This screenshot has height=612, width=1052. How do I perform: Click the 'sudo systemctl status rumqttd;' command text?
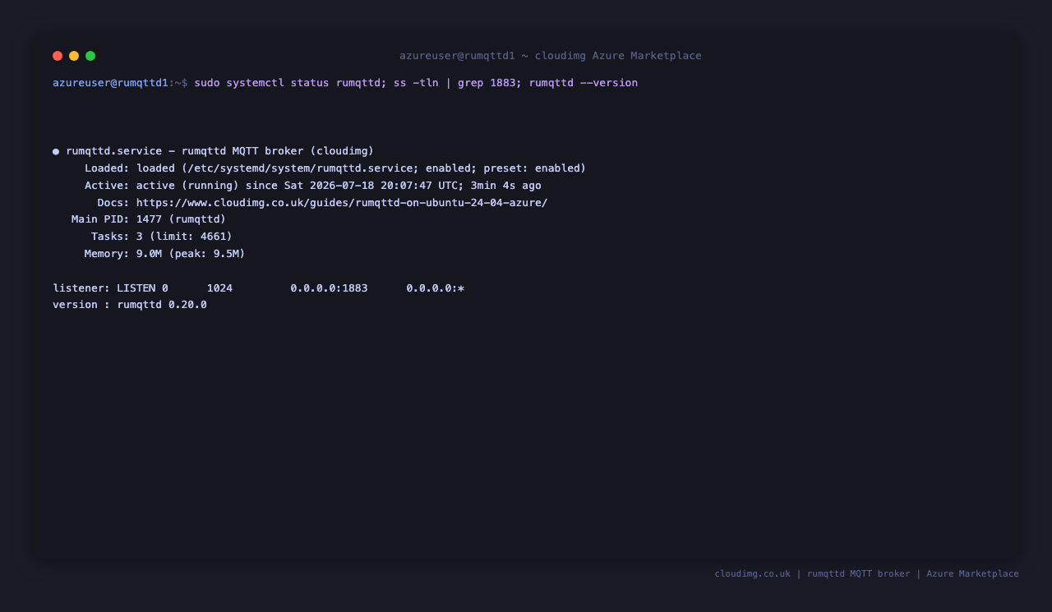(x=290, y=83)
